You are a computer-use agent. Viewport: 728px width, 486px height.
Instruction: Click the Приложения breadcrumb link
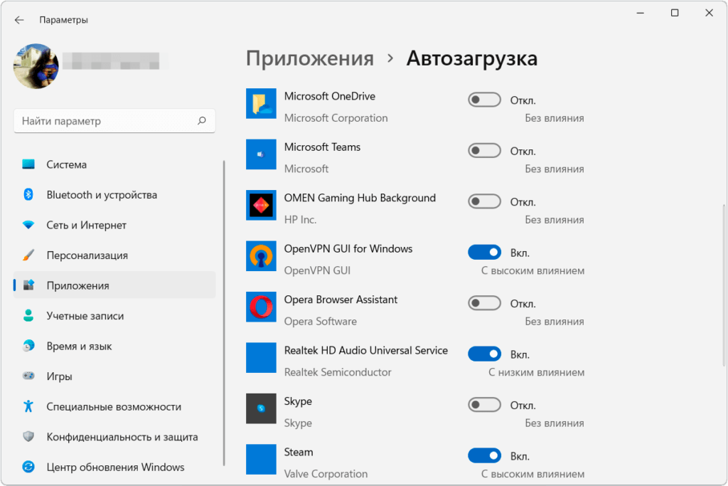point(309,58)
